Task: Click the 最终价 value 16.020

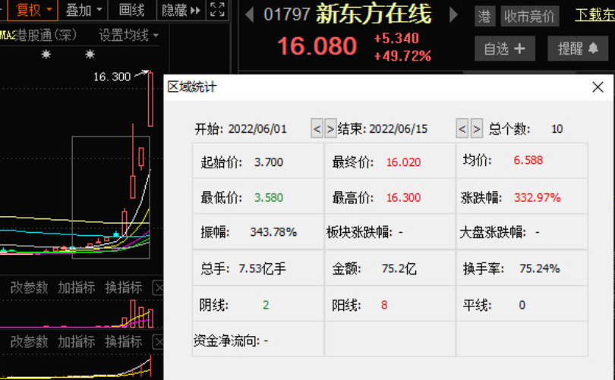Action: point(404,162)
